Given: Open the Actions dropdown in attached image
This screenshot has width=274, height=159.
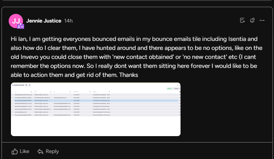Looking at the screenshot, I should pos(176,88).
